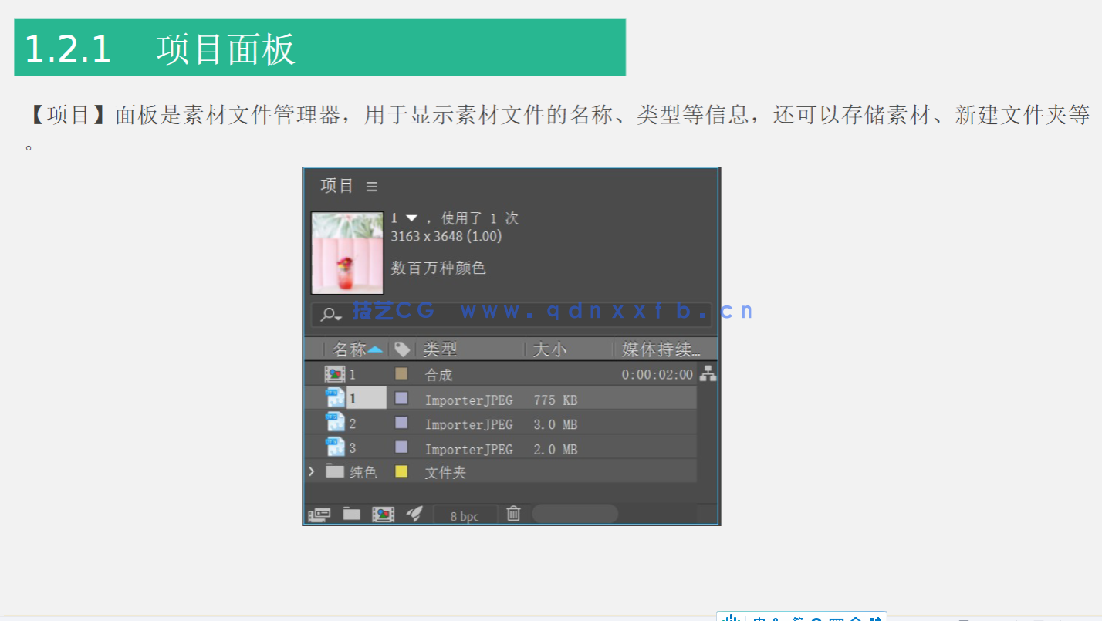This screenshot has width=1102, height=621.
Task: Open the 项目 panel menu
Action: pos(371,185)
